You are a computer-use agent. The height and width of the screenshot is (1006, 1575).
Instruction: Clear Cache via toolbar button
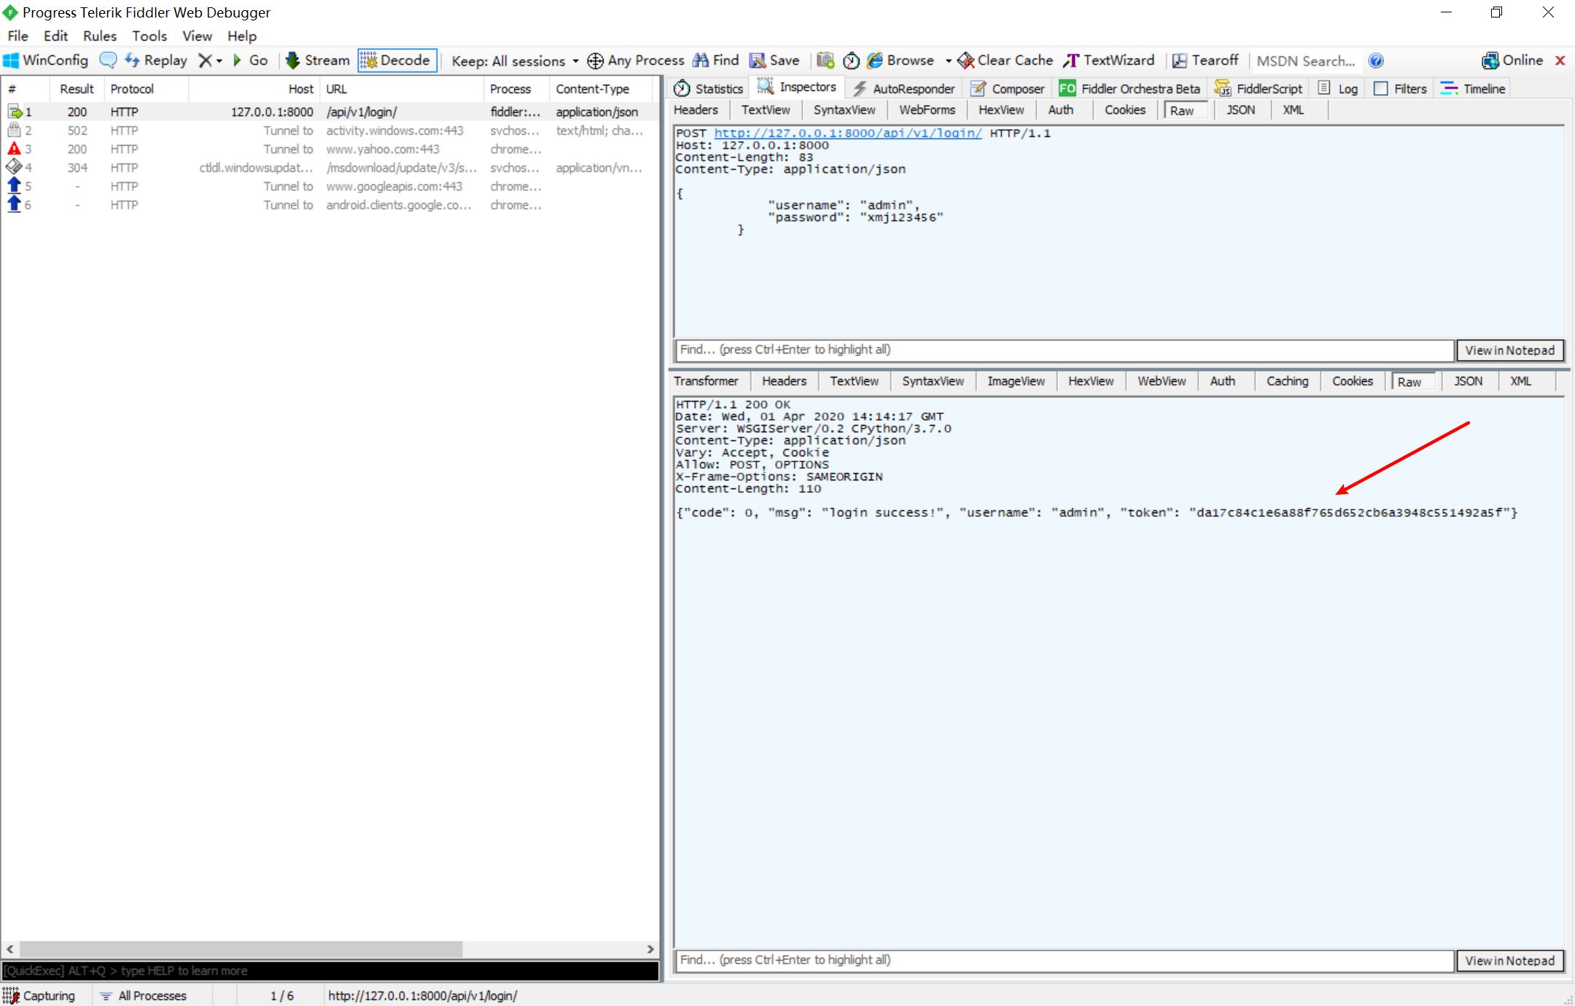click(x=1006, y=61)
